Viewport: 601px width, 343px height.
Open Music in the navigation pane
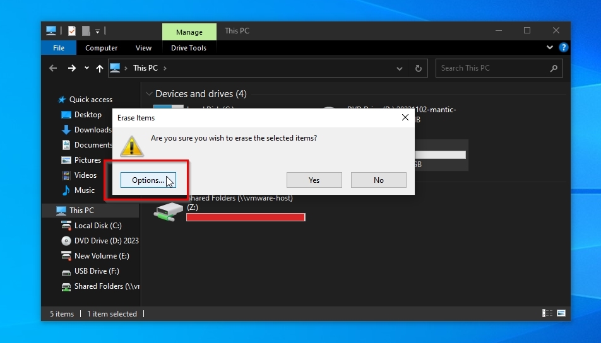point(85,190)
